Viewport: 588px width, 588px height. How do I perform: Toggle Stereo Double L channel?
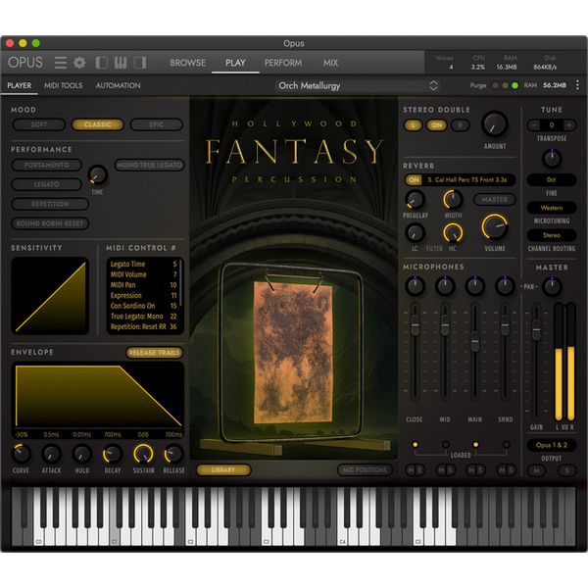click(414, 125)
